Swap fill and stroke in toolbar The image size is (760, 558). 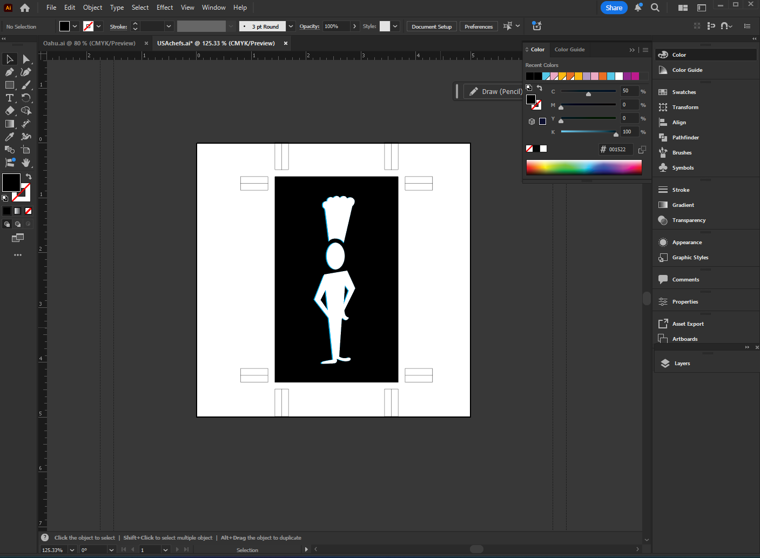coord(29,177)
